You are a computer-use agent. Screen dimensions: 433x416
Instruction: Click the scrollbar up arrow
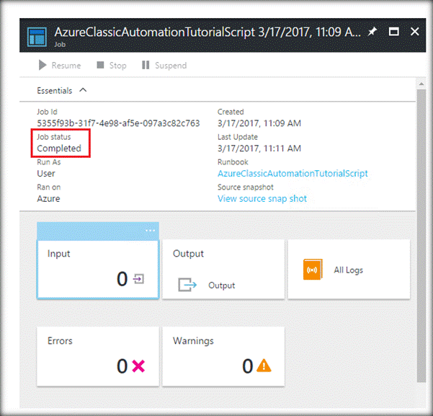pyautogui.click(x=421, y=84)
